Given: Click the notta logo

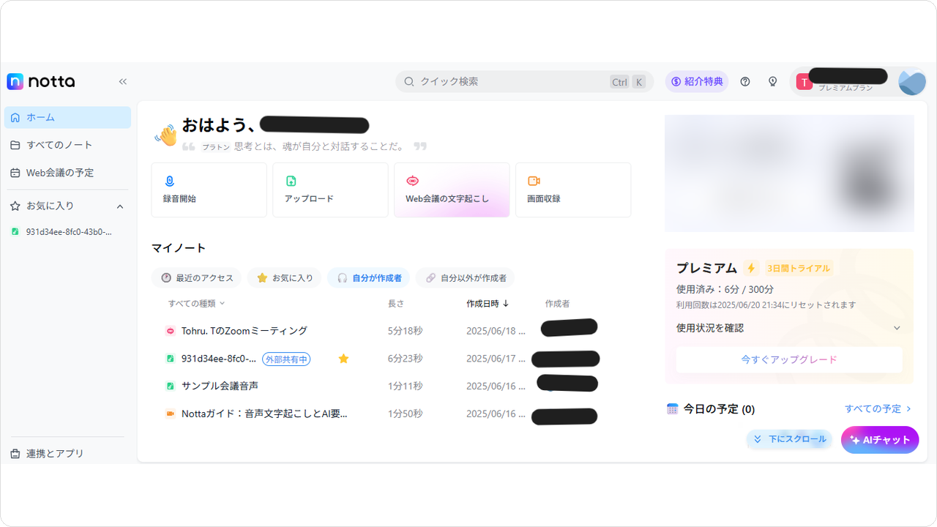Looking at the screenshot, I should click(41, 81).
